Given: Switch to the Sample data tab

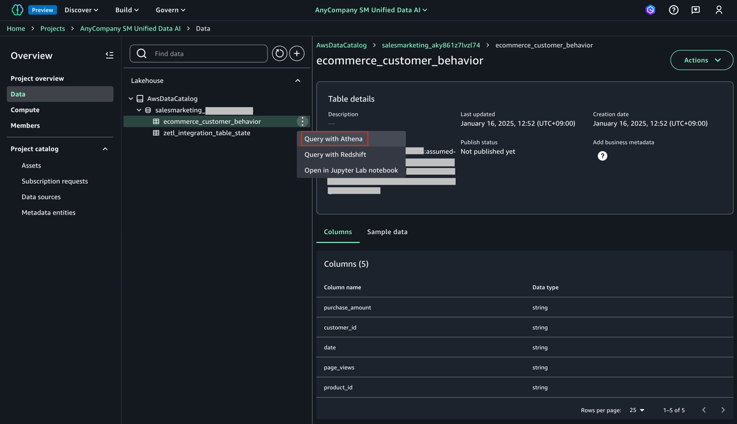Looking at the screenshot, I should (x=387, y=232).
